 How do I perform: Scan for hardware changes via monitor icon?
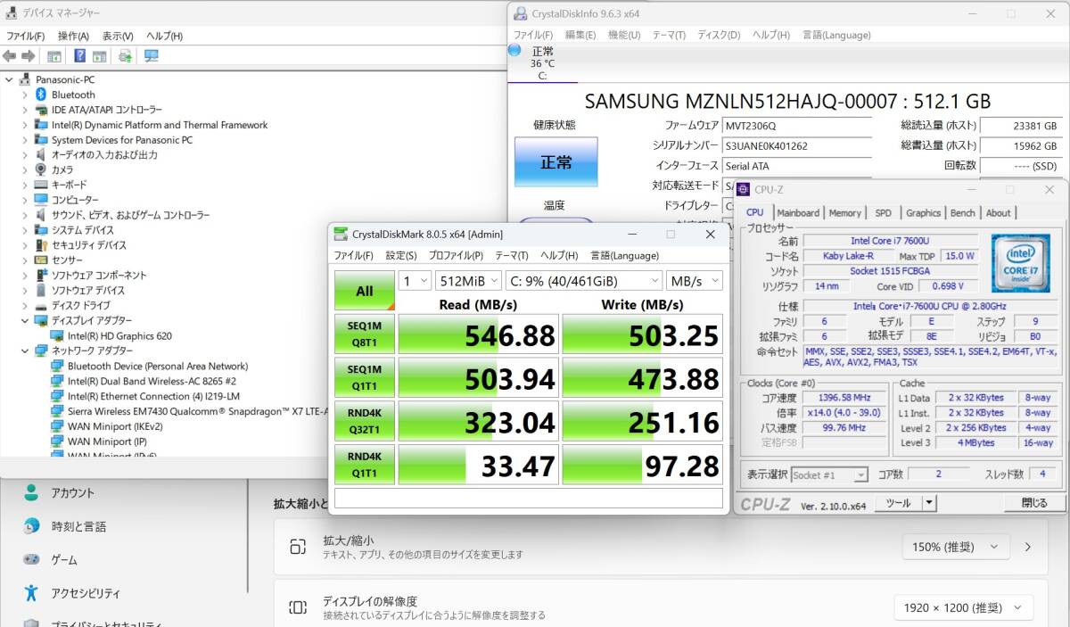coord(151,56)
